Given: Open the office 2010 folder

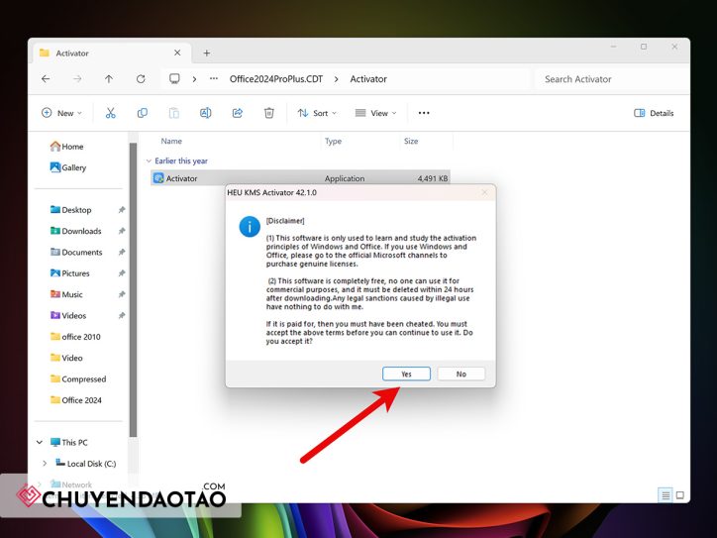Looking at the screenshot, I should pos(75,337).
